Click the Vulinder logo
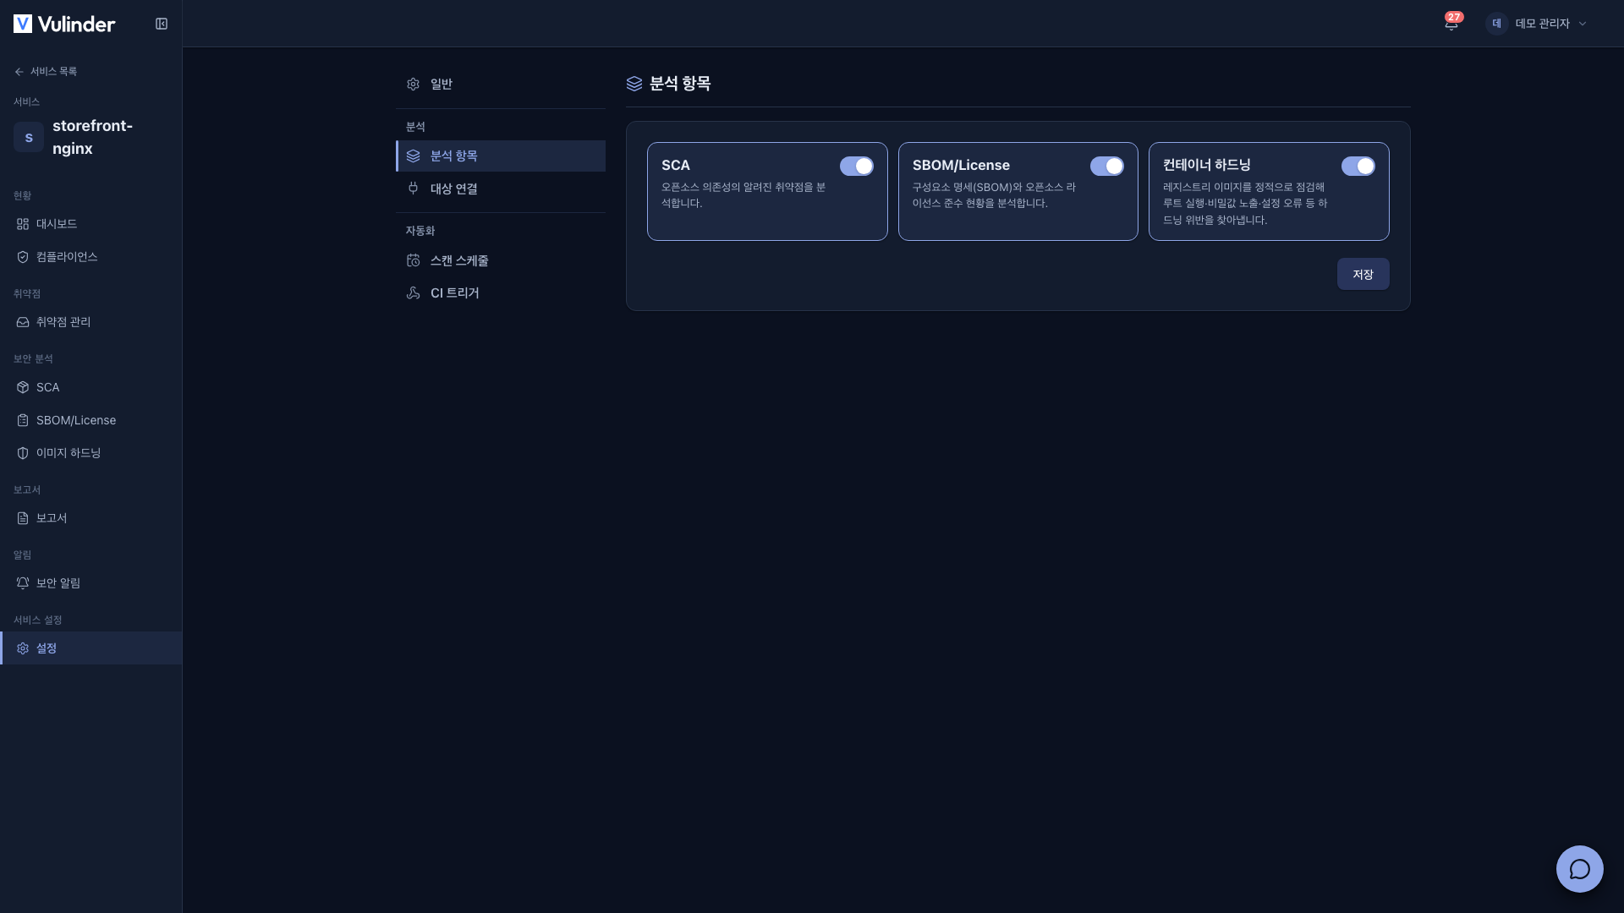Screen dimensions: 1624x913 click(64, 24)
